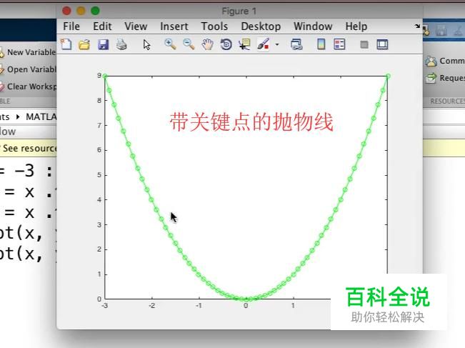Click Clear Workspace in the MATLAB window
Image resolution: width=465 pixels, height=348 pixels.
28,86
